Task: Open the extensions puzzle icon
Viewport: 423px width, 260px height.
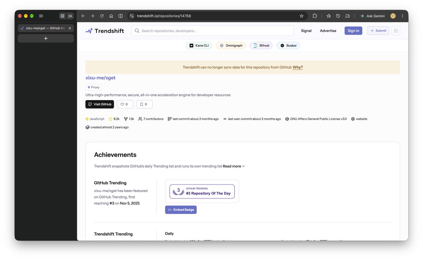Action: [x=315, y=16]
